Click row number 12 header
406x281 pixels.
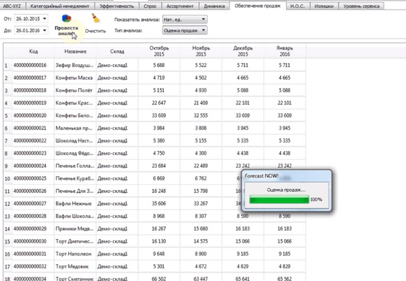[7, 204]
